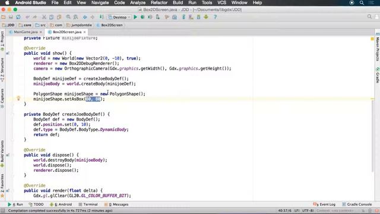
Task: Navigate forward with the arrow icon
Action: (93, 17)
